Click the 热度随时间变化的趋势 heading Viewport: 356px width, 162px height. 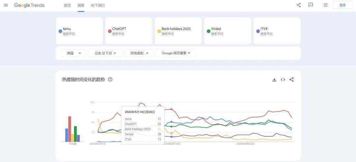click(83, 80)
